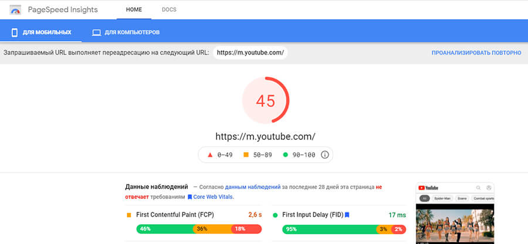Click the PageSpeed Insights logo icon

pos(14,10)
